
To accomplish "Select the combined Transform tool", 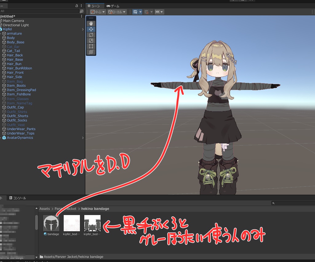I will pyautogui.click(x=91, y=52).
